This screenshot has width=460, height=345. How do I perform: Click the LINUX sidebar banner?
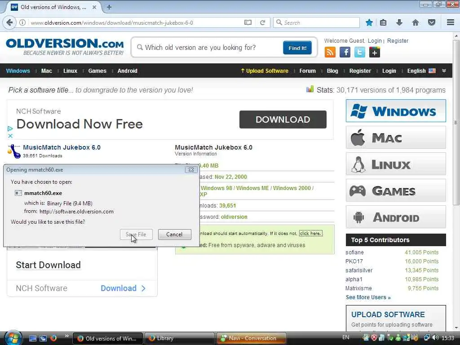[x=396, y=164]
